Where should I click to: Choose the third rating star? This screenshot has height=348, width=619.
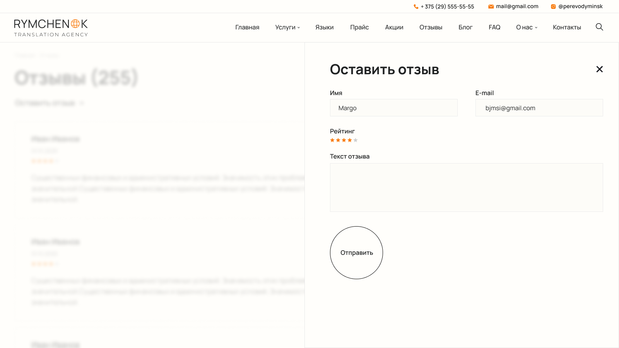pyautogui.click(x=344, y=140)
